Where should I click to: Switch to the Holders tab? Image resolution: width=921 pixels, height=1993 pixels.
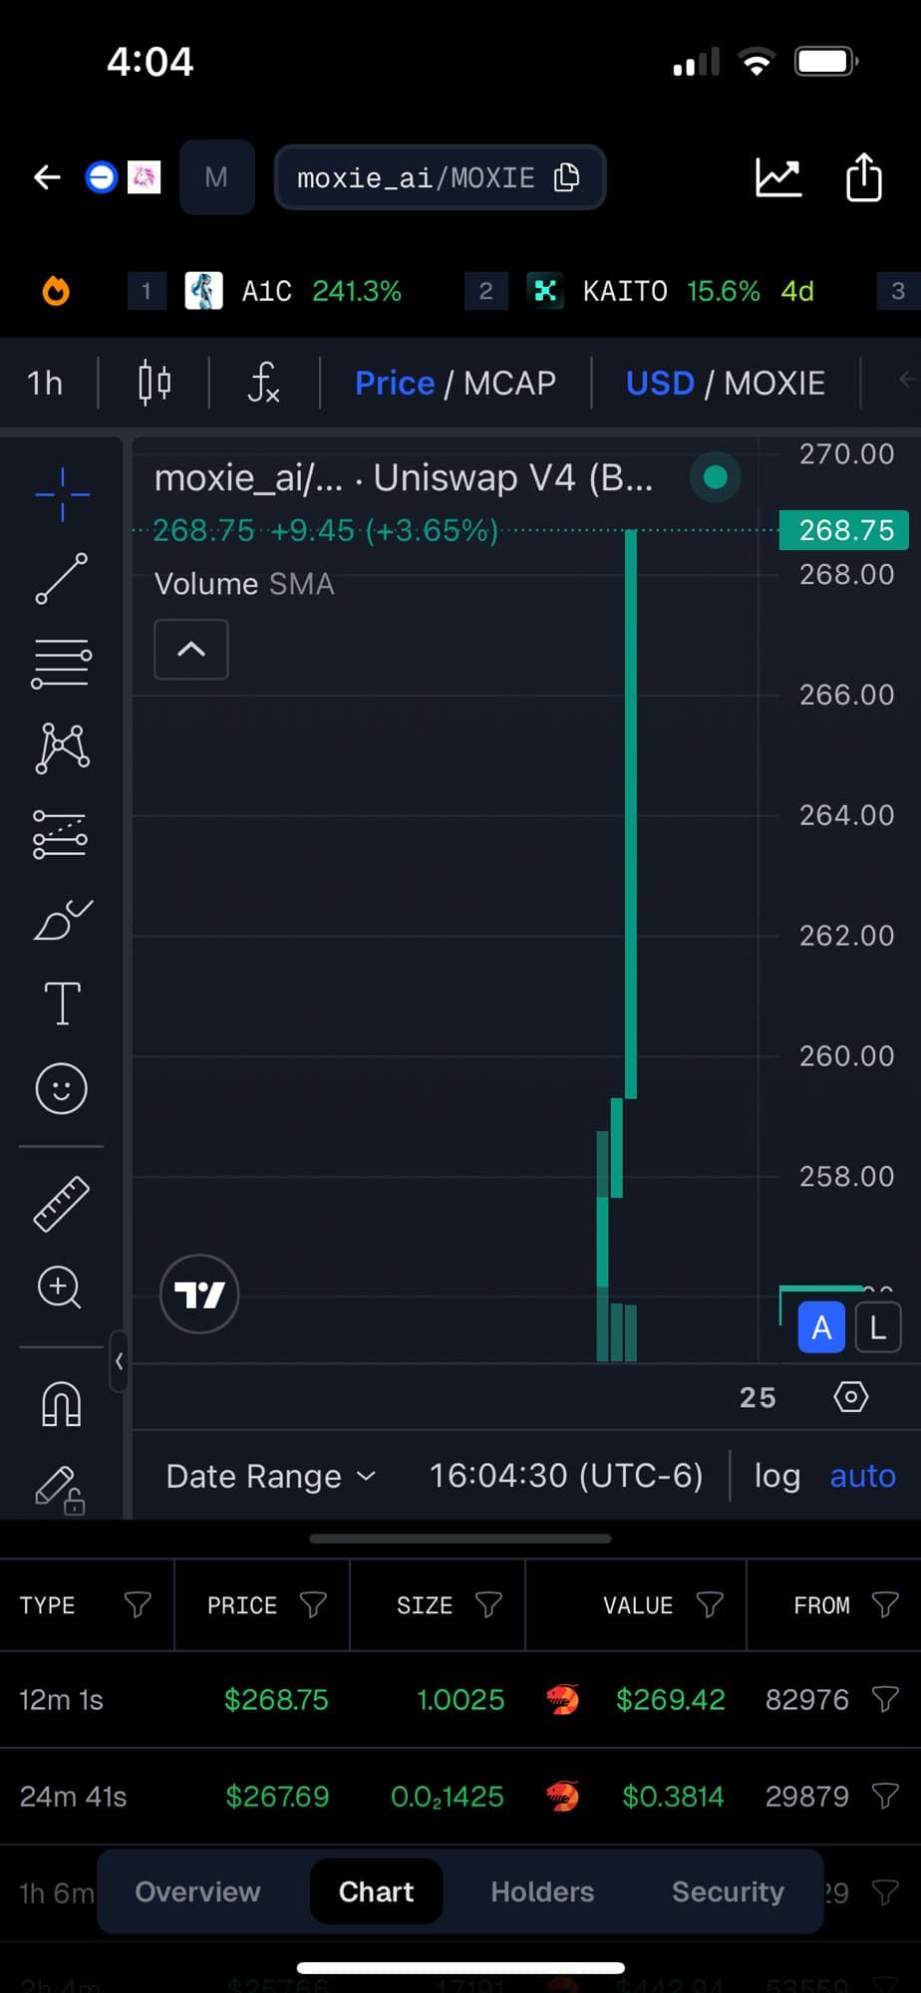pos(542,1891)
